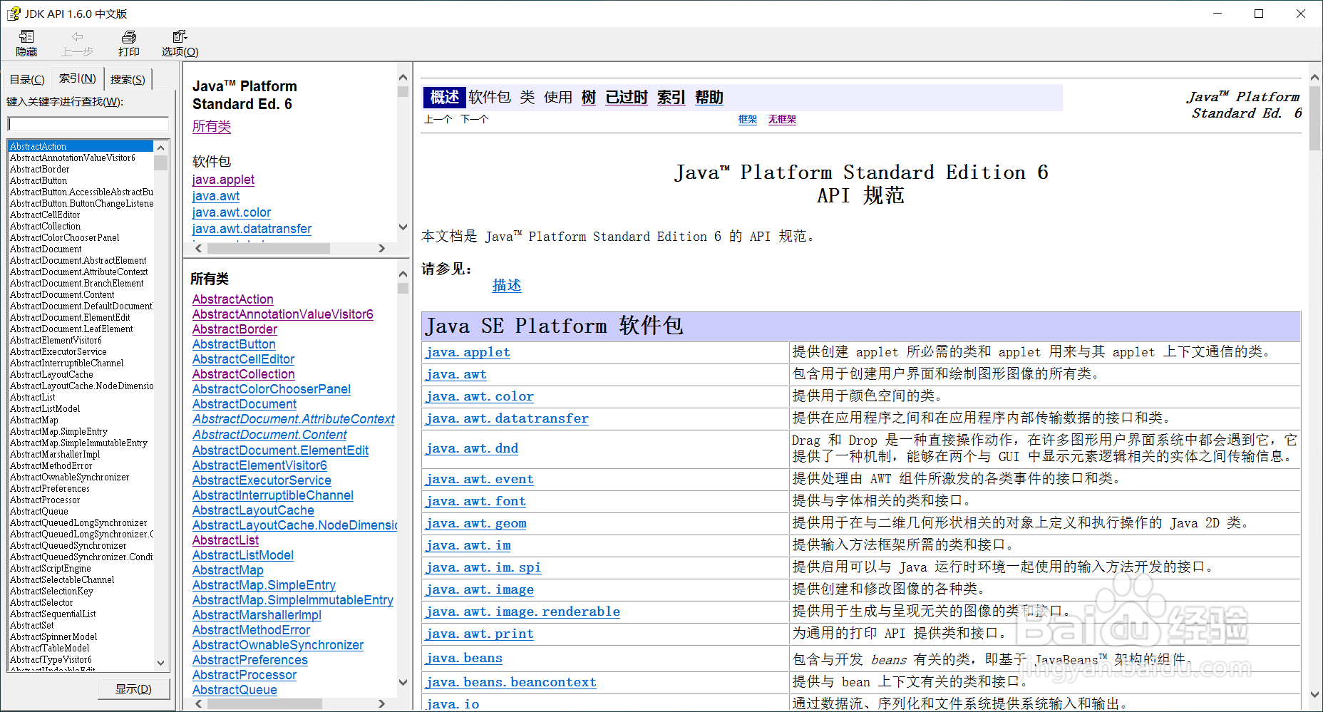Screen dimensions: 1323x712
Task: Navigate back using the 上一步 icon
Action: [x=77, y=42]
